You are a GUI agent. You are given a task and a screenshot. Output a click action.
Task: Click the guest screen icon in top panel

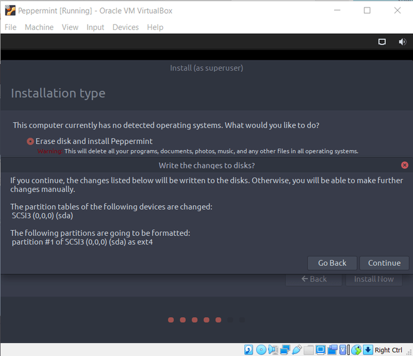tap(382, 42)
